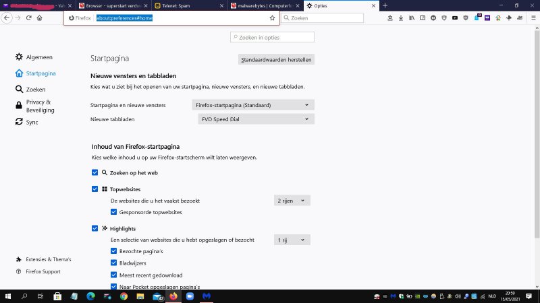Open Microsoft Store from taskbar
540x303 pixels.
click(x=57, y=296)
